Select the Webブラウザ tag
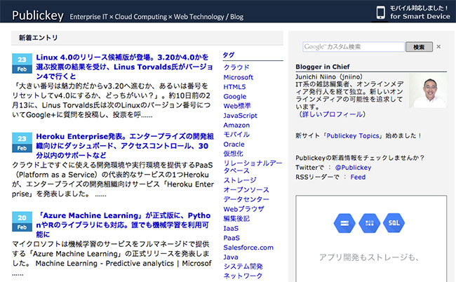 (243, 209)
